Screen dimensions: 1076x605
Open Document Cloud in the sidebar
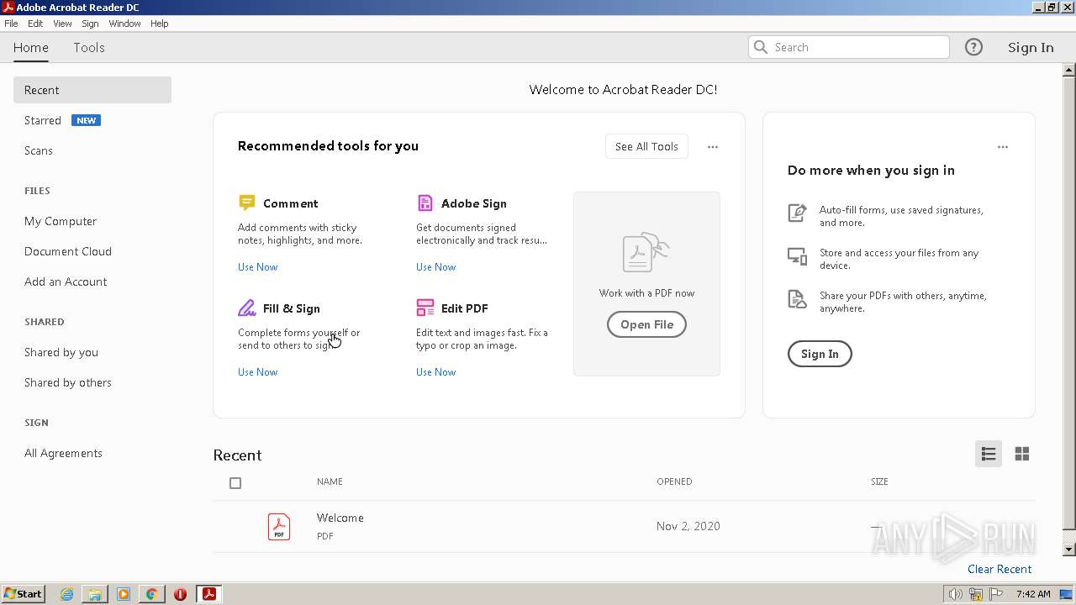point(68,251)
